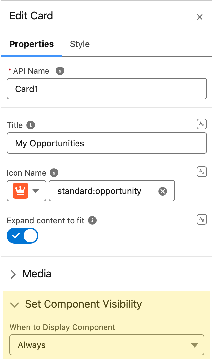Image resolution: width=213 pixels, height=362 pixels.
Task: Click the Aa text-variable icon for Icon Name
Action: point(202,172)
